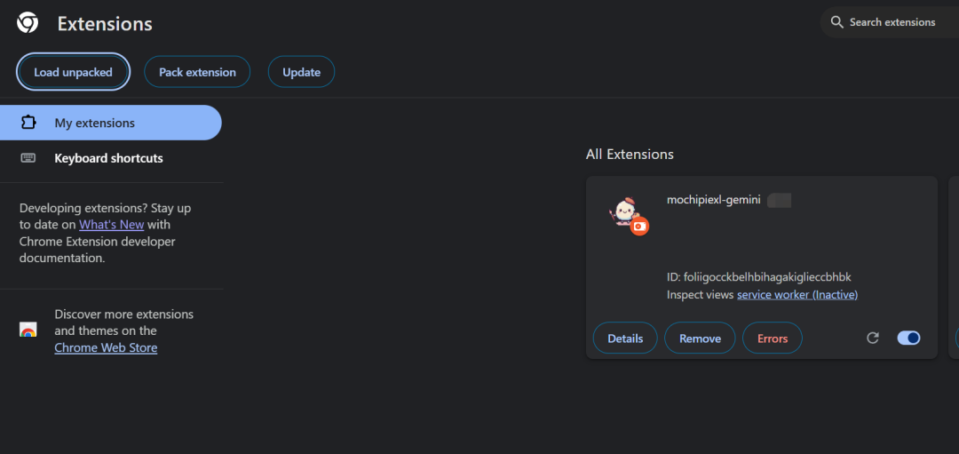959x454 pixels.
Task: Click the Chrome Web Store rainbow icon
Action: tap(28, 331)
